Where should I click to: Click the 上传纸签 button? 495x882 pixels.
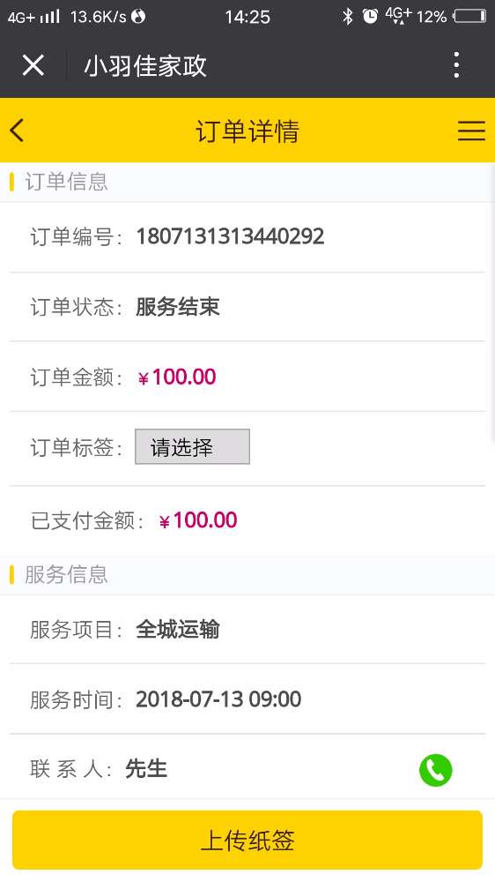[247, 840]
